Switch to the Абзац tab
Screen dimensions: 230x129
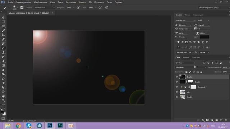pos(188,15)
